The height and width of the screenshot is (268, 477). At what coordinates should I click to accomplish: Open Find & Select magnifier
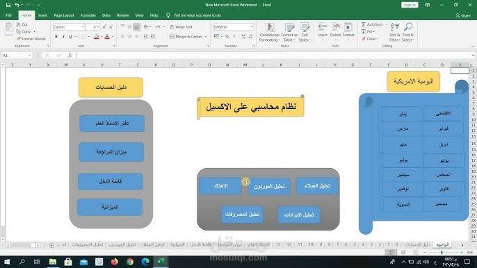pyautogui.click(x=408, y=32)
